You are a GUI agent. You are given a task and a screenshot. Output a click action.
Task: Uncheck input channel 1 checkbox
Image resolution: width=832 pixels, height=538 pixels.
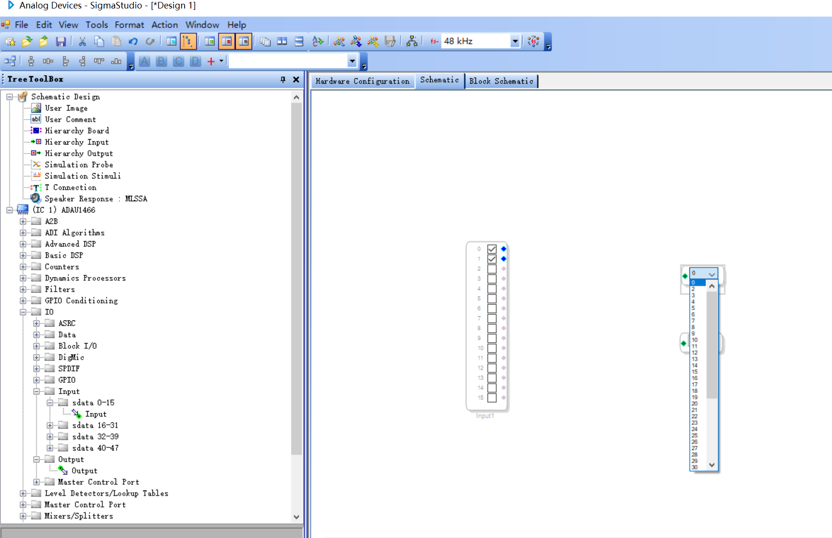(x=492, y=259)
